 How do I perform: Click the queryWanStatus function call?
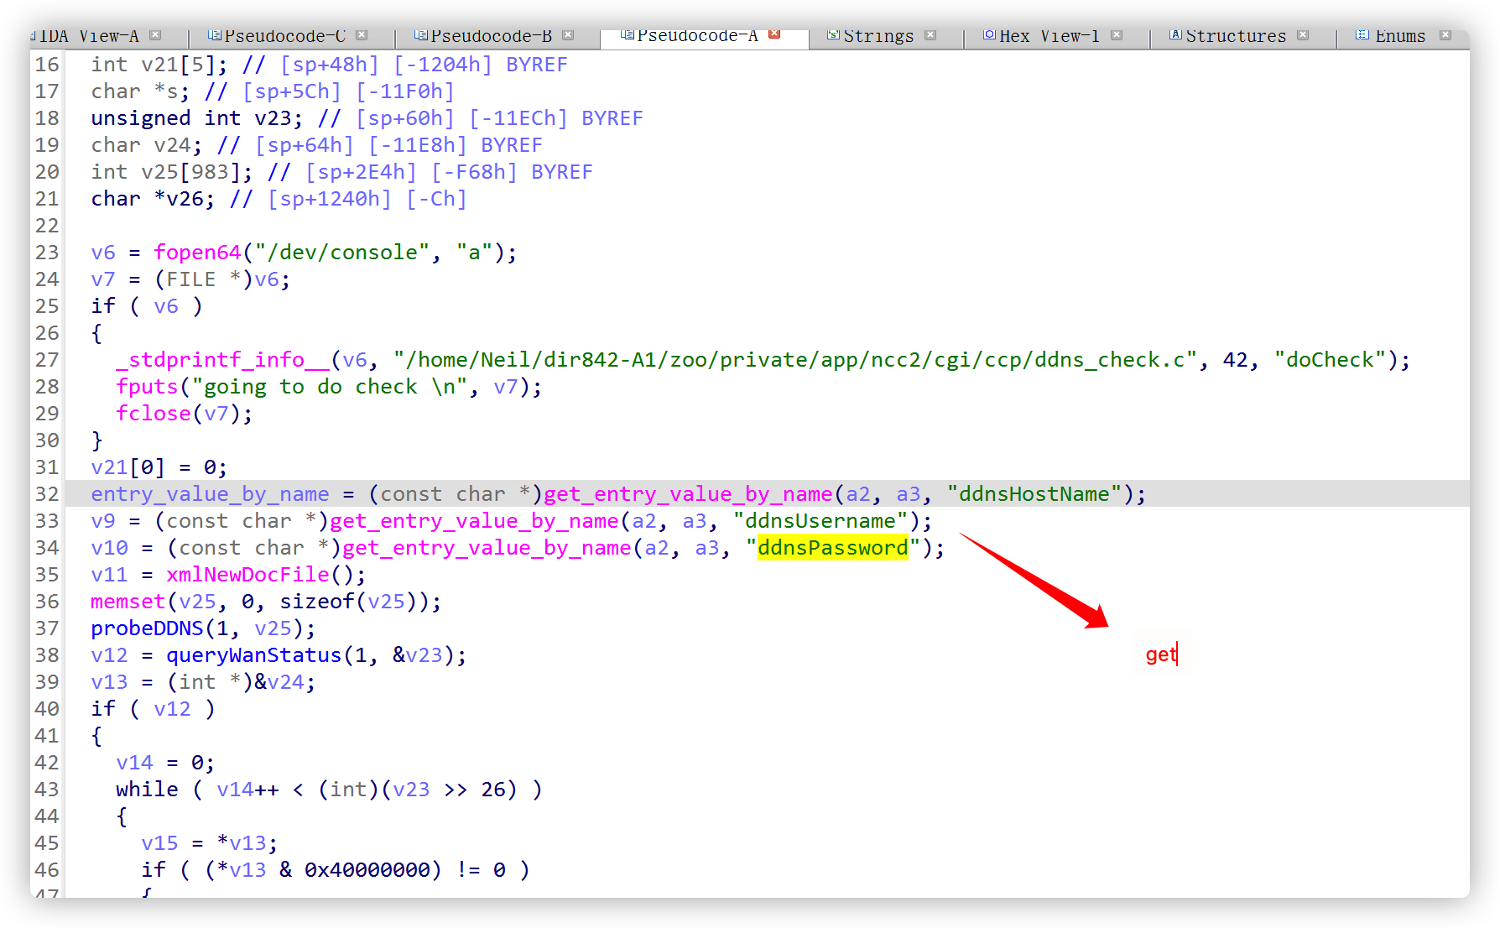pos(254,655)
